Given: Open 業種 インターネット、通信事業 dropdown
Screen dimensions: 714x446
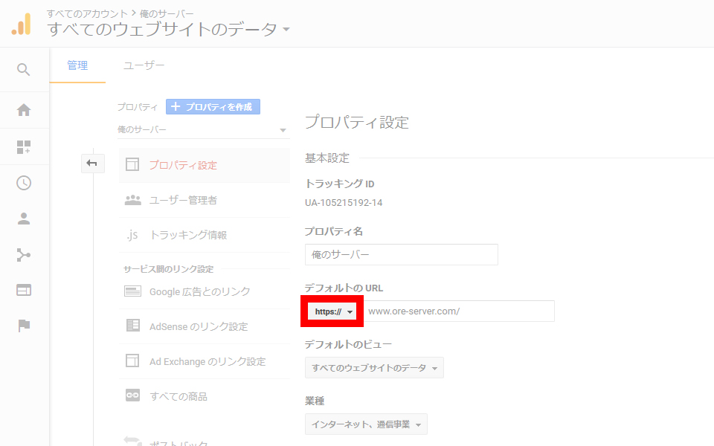Looking at the screenshot, I should pyautogui.click(x=366, y=424).
